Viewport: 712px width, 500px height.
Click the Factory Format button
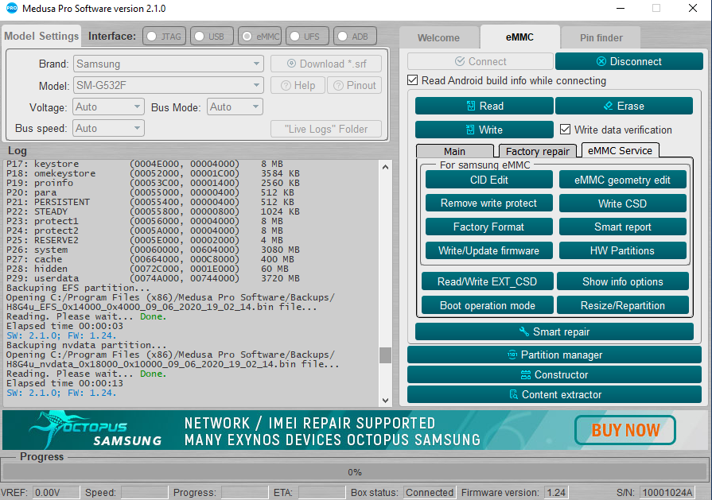tap(489, 227)
